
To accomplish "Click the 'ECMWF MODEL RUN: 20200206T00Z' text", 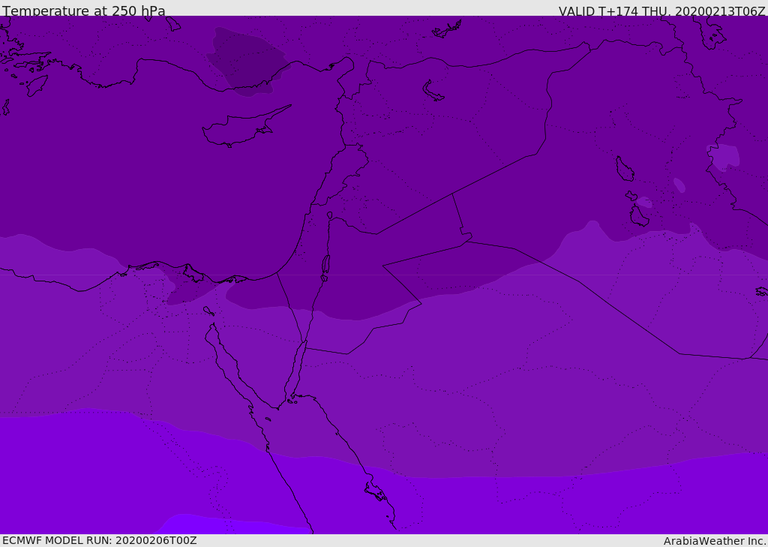I will pos(100,540).
